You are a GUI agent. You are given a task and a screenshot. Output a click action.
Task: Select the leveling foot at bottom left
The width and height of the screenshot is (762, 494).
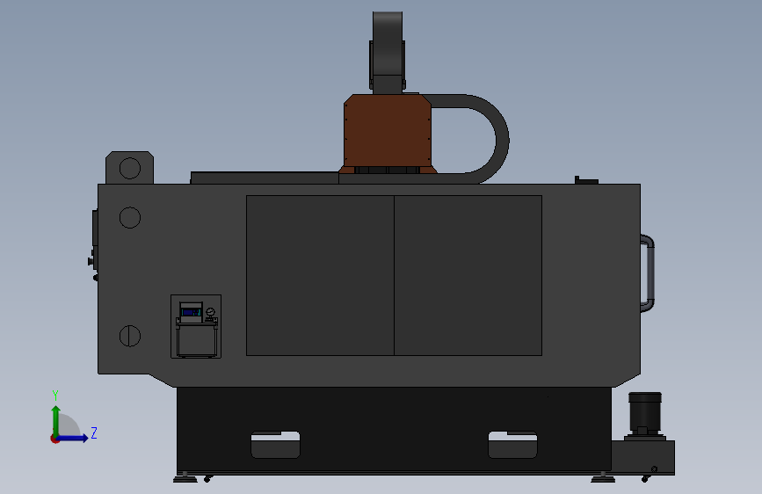[185, 477]
